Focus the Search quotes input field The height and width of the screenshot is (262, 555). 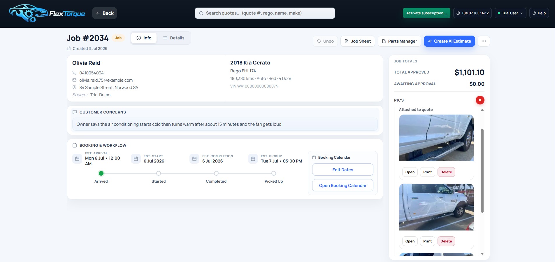(265, 13)
